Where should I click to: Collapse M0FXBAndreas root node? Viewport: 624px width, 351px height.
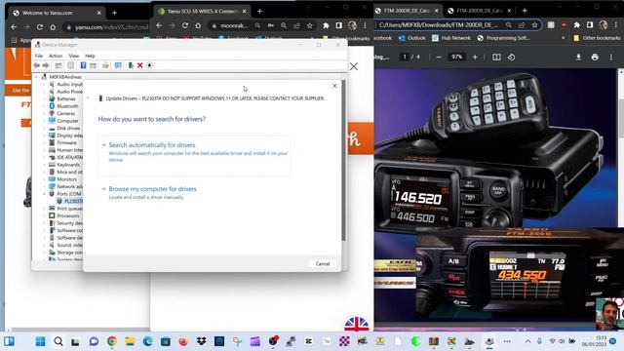(x=37, y=77)
